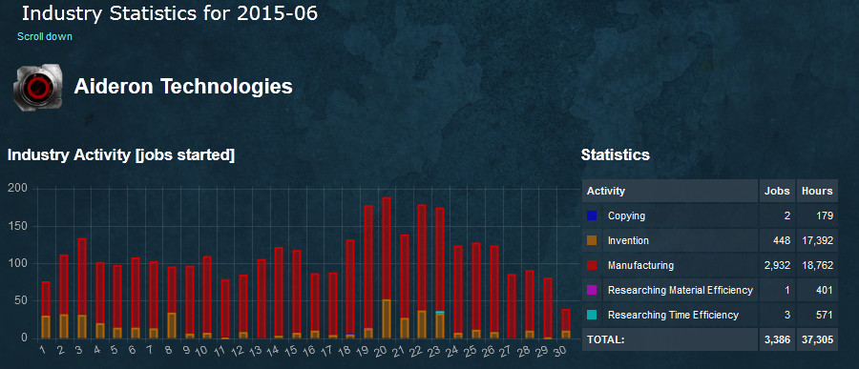Click the Copying blue color swatch
Image resolution: width=859 pixels, height=369 pixels.
click(592, 215)
